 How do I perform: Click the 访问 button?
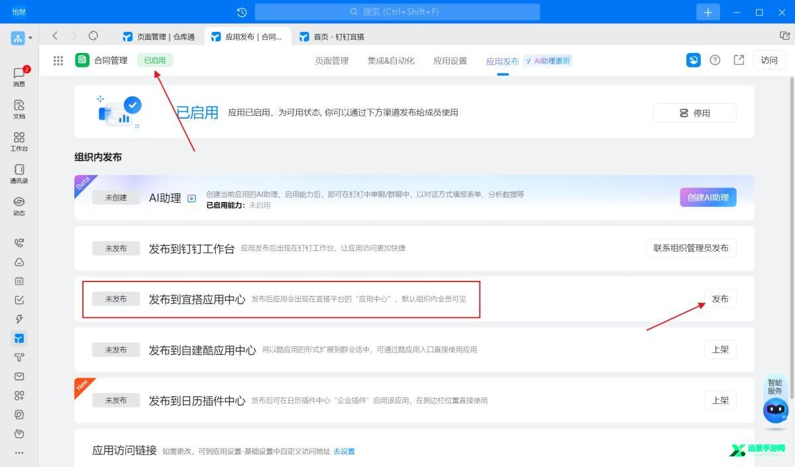(x=769, y=60)
